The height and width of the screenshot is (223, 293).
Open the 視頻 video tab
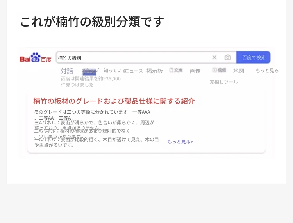[219, 70]
